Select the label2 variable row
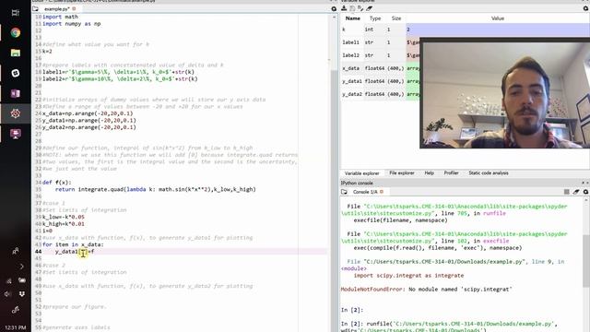The image size is (590, 332). (x=380, y=55)
